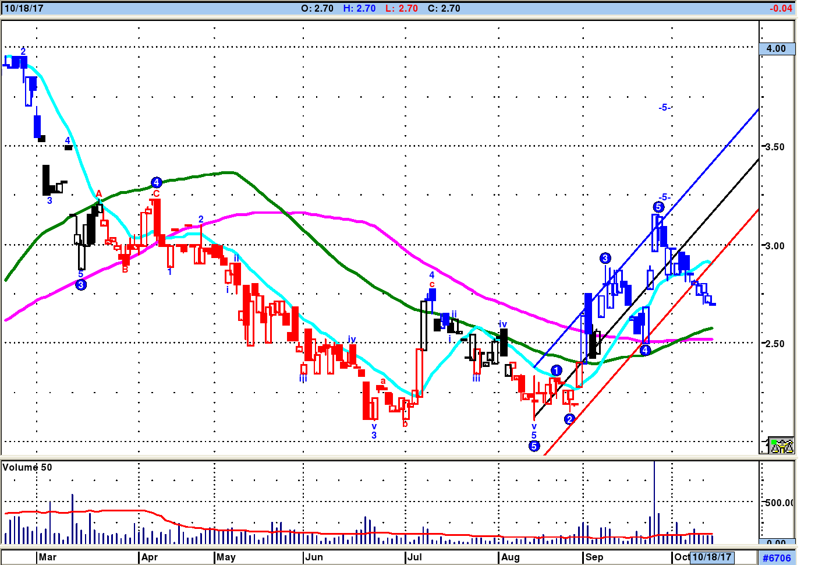Click the Apr label on time axis

(150, 557)
